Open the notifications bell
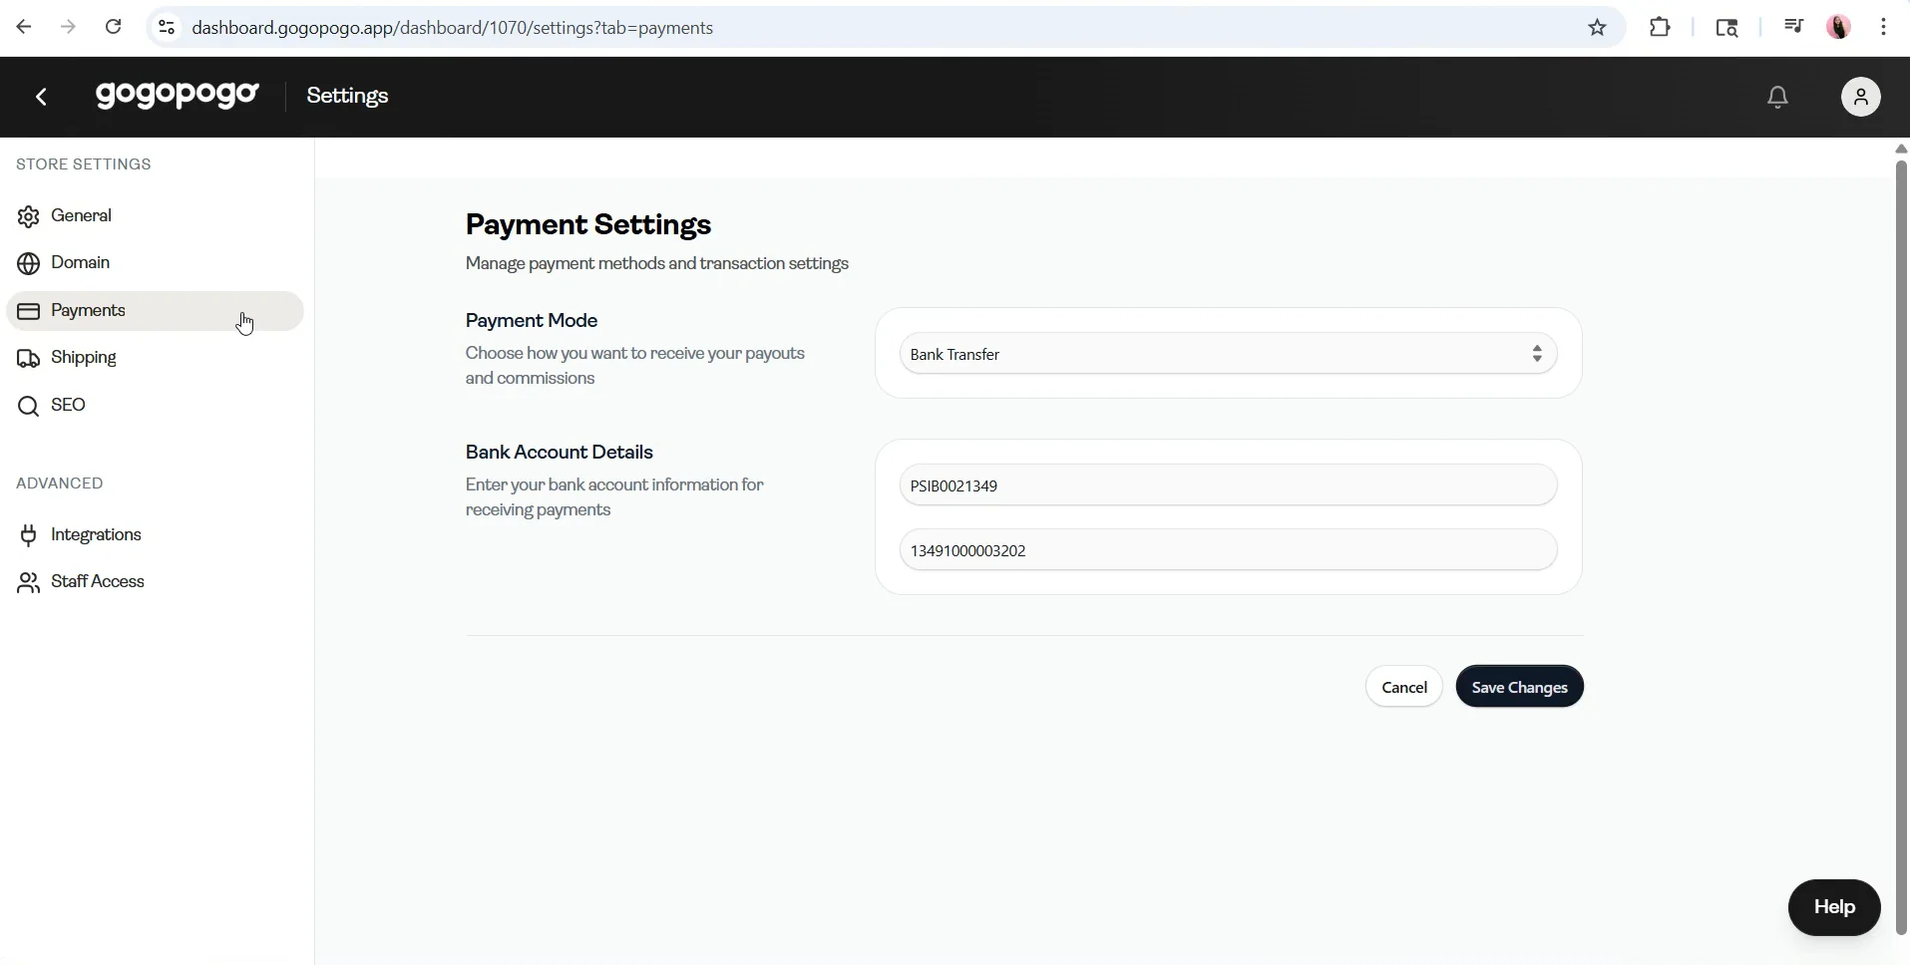Screen dimensions: 1910x965 tap(1777, 97)
